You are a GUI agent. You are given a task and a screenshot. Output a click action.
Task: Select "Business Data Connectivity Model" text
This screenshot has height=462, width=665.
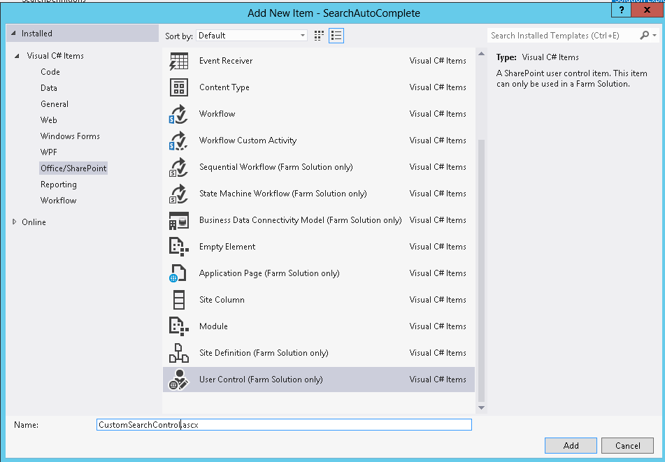pyautogui.click(x=262, y=220)
